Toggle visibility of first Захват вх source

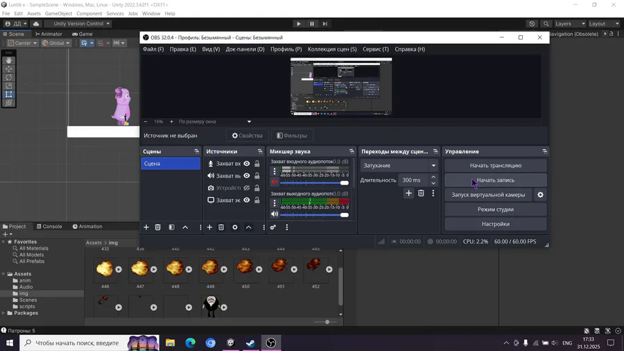pyautogui.click(x=247, y=164)
